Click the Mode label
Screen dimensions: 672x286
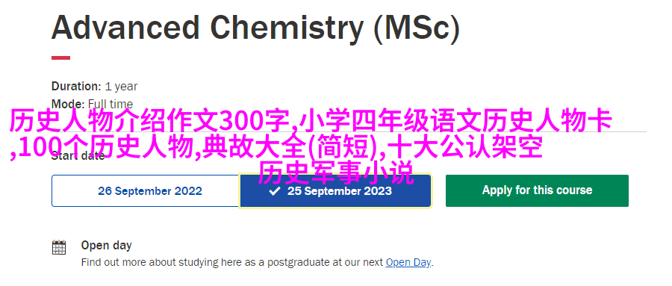[x=68, y=104]
